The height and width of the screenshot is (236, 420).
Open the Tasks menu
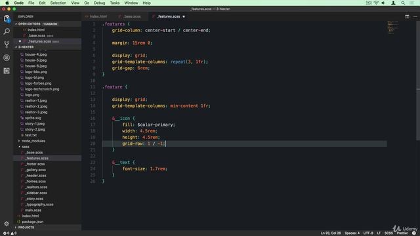(115, 3)
